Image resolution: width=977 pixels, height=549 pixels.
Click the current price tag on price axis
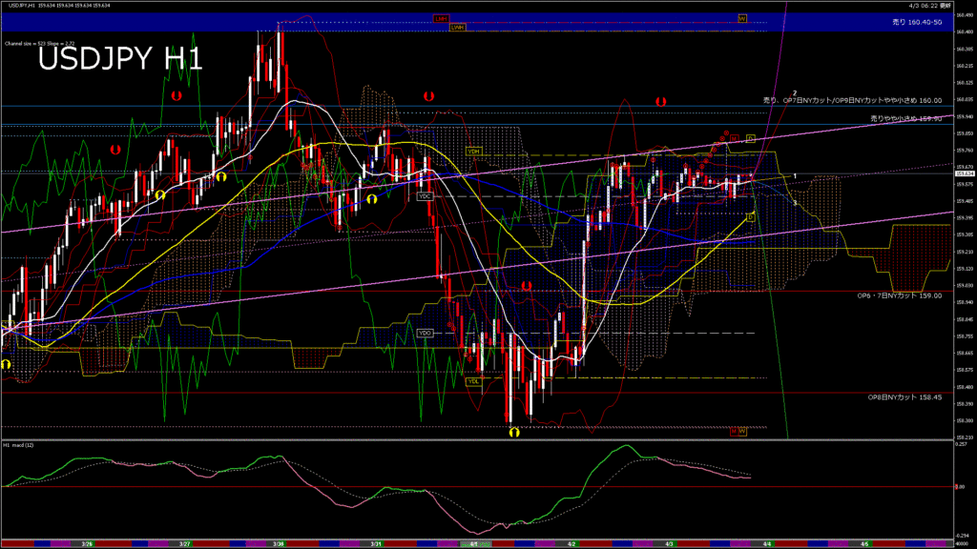pos(963,173)
